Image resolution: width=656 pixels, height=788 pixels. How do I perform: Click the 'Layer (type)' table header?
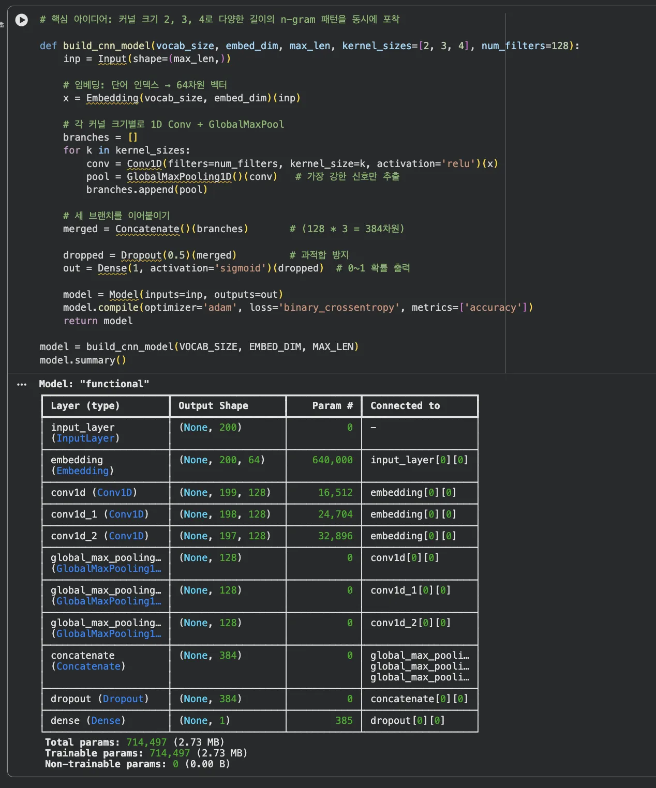[85, 406]
